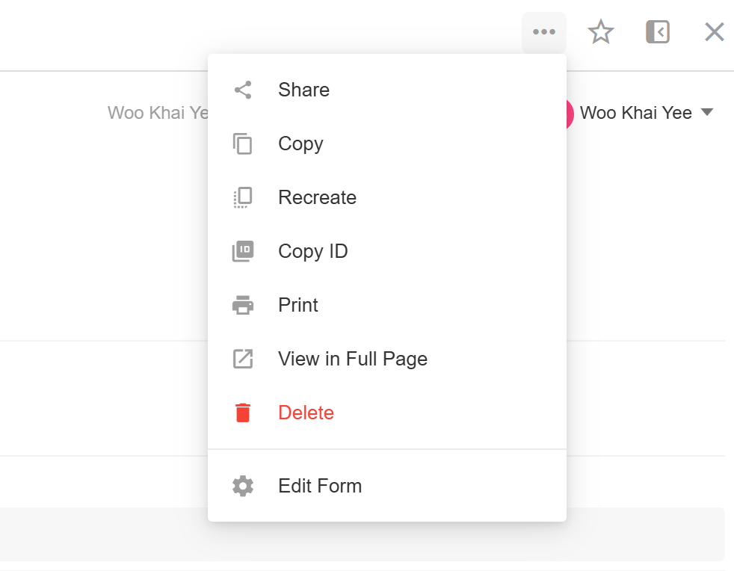
Task: Click the Copy icon in menu
Action: pos(243,144)
